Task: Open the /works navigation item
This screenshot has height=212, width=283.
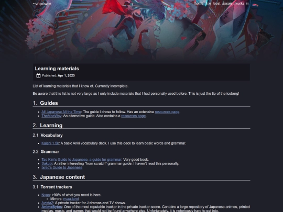Action: click(x=239, y=4)
